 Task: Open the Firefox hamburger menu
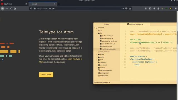[175, 9]
